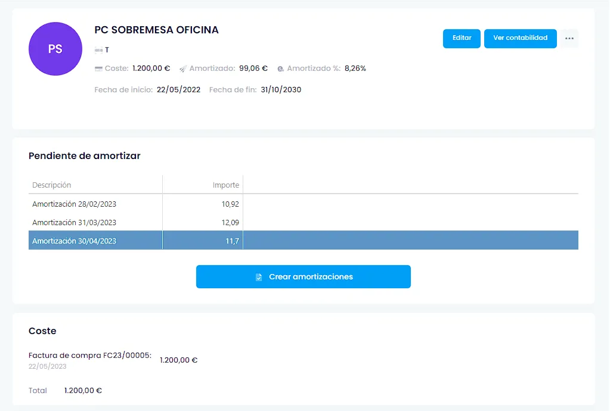Click the document icon in Crear amortizaciones

point(259,277)
